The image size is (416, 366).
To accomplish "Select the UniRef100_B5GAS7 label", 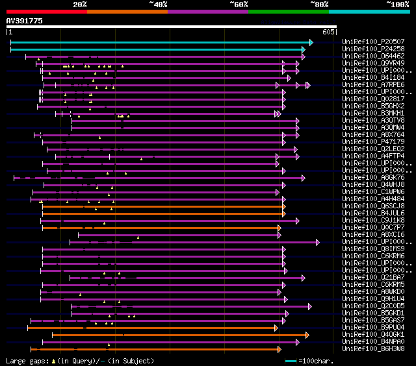I will 373,321.
